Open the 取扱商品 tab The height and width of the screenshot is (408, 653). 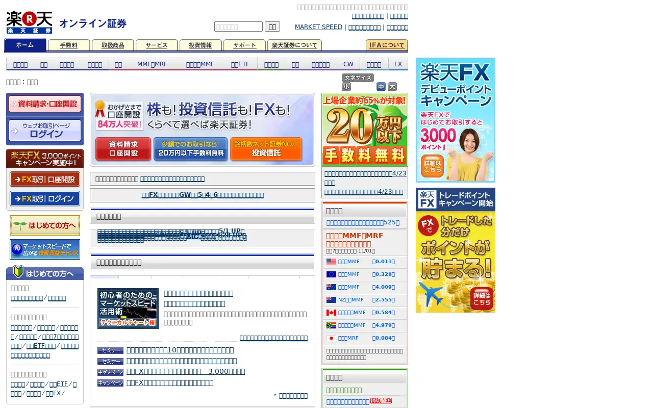[x=113, y=45]
